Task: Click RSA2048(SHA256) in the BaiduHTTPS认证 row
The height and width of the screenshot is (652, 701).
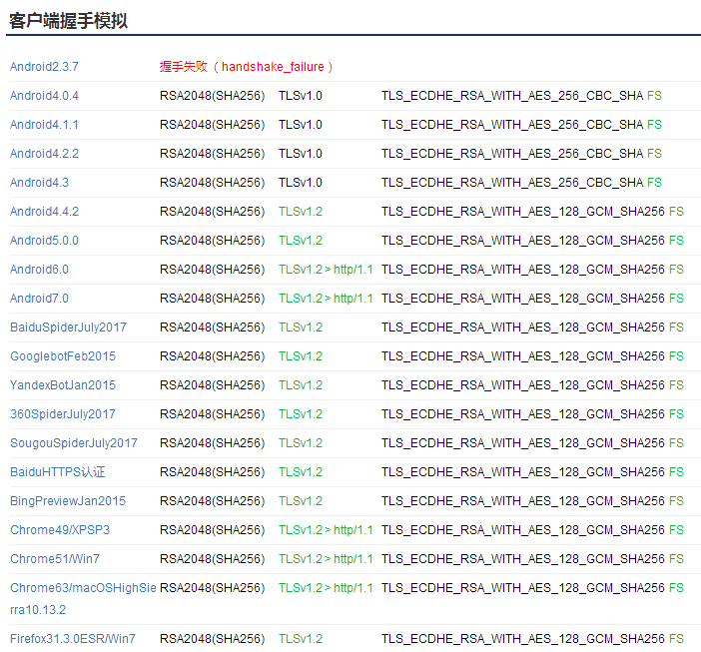Action: (x=213, y=472)
